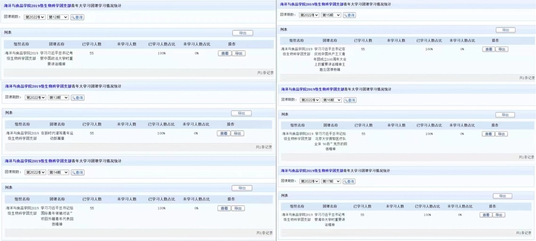Open the 第13期 period dropdown
536x241 pixels.
58,98
